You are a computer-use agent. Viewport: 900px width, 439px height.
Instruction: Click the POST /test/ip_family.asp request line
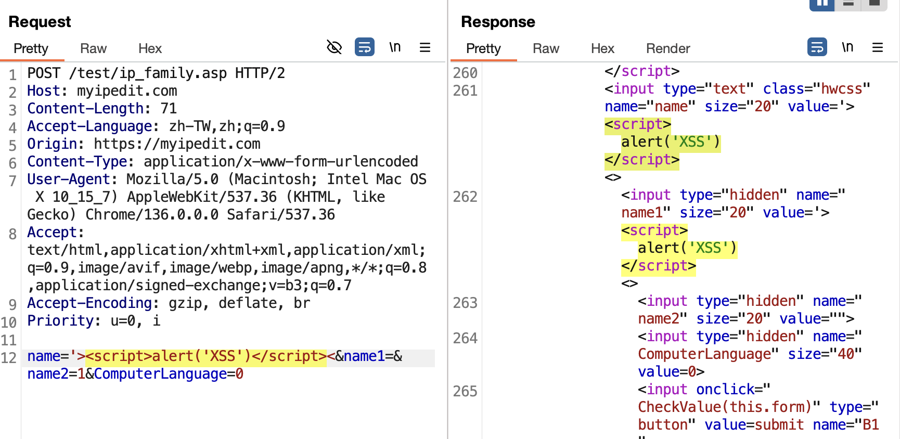tap(156, 73)
